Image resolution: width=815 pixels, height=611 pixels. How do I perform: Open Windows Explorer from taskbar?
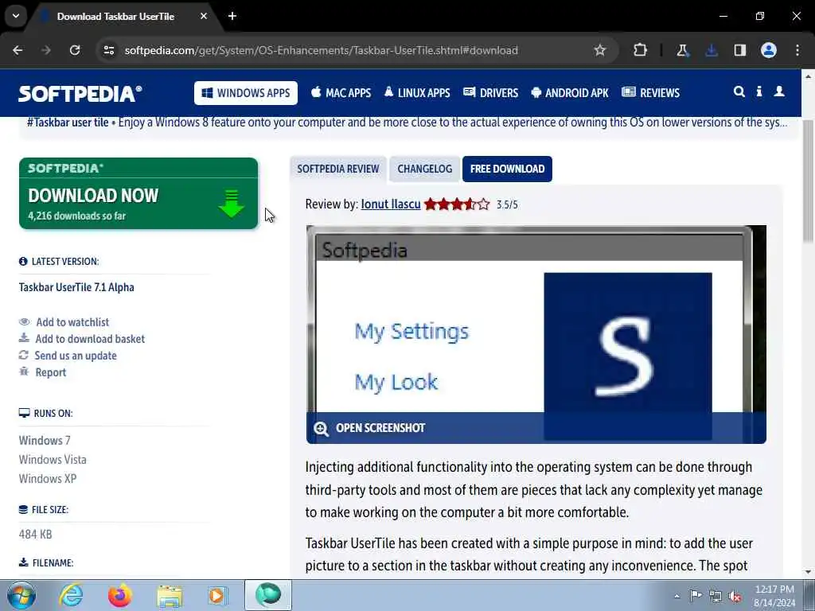170,595
